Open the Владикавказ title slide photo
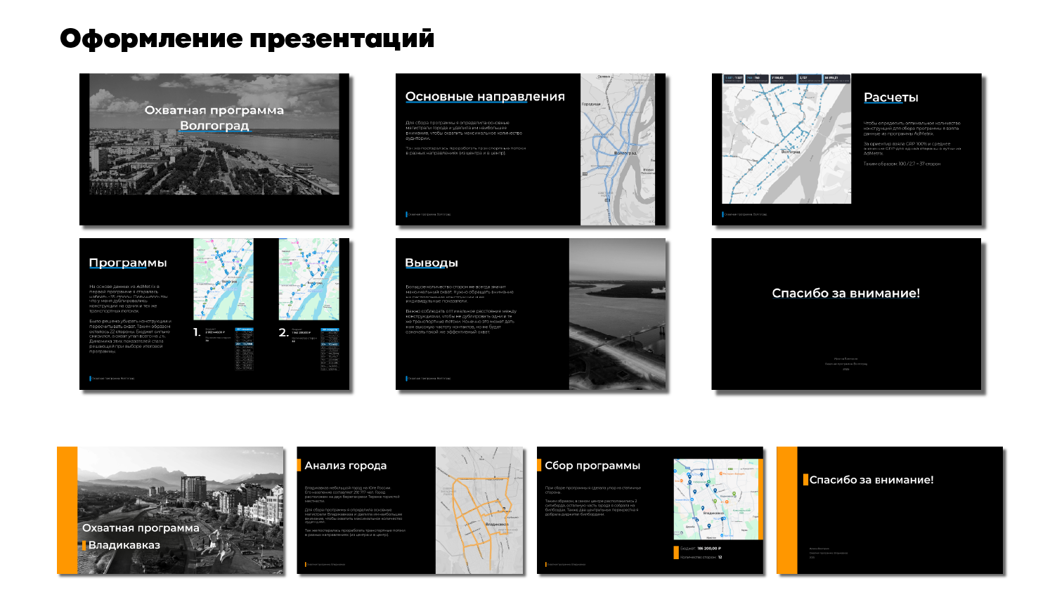Image resolution: width=1057 pixels, height=595 pixels. (x=181, y=510)
